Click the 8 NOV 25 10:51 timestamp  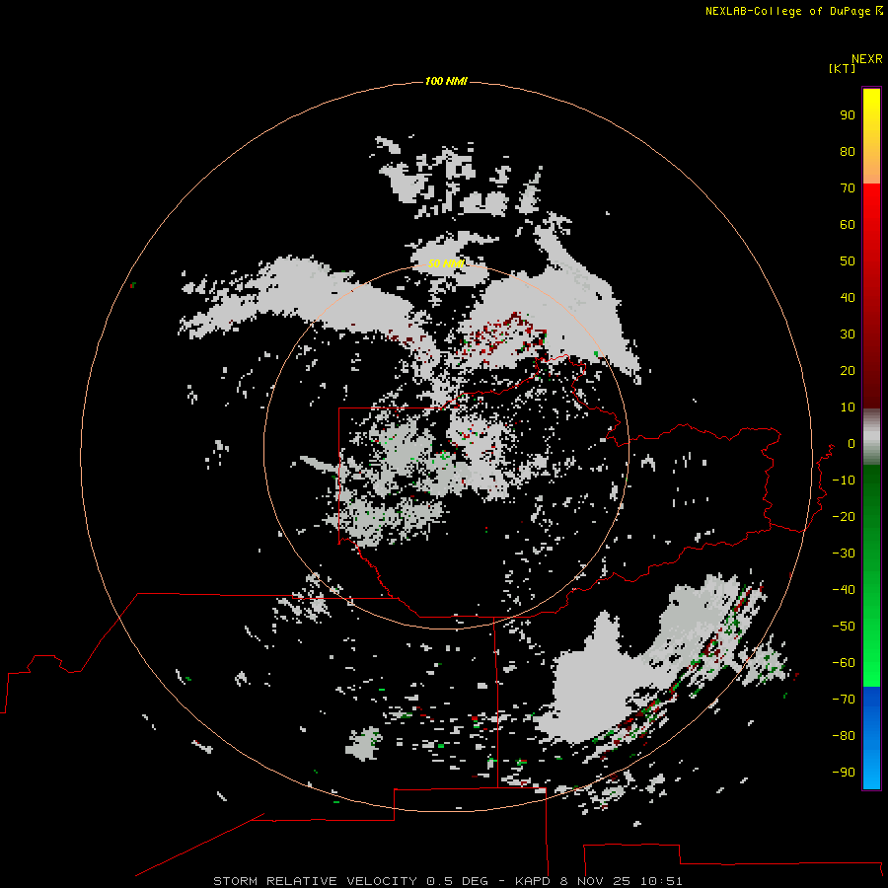coord(622,881)
